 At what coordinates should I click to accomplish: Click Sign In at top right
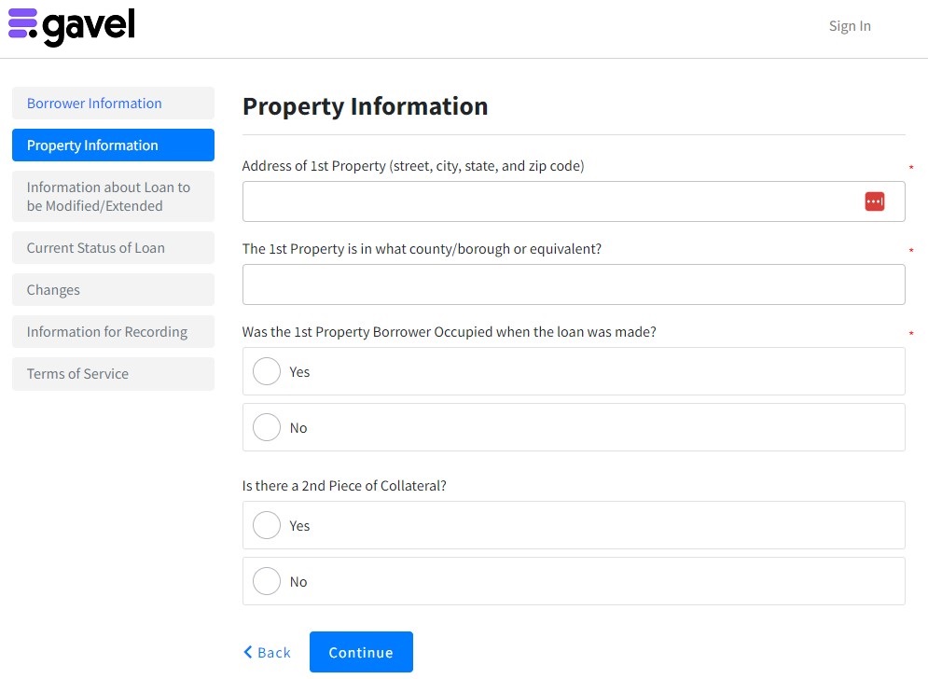tap(850, 26)
